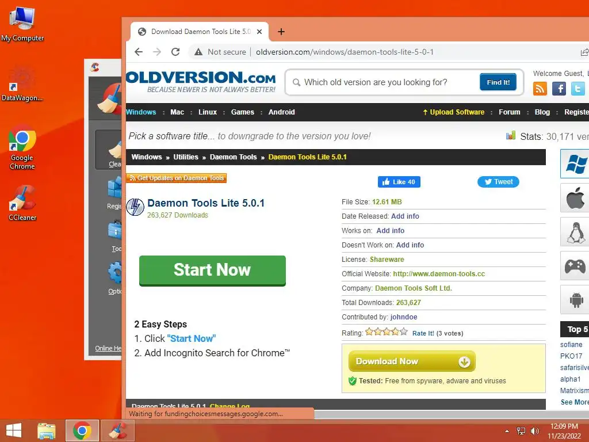Open a new Chrome tab
The height and width of the screenshot is (442, 589).
tap(281, 32)
